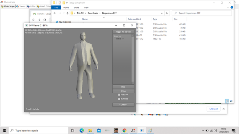Click the Show button in DFF Viewer
The height and width of the screenshot is (134, 239).
coord(123,91)
